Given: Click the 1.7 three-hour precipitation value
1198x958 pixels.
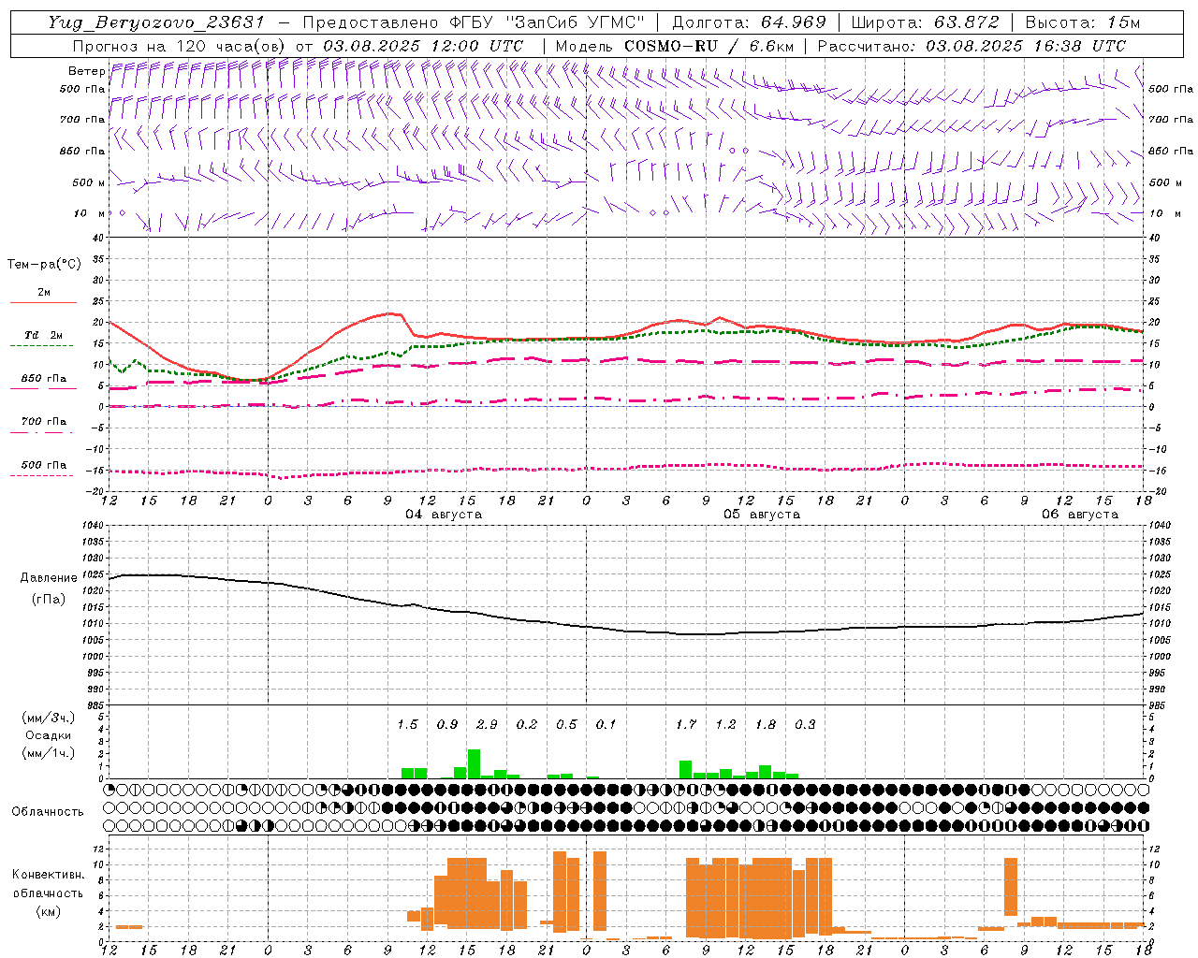Looking at the screenshot, I should [686, 725].
